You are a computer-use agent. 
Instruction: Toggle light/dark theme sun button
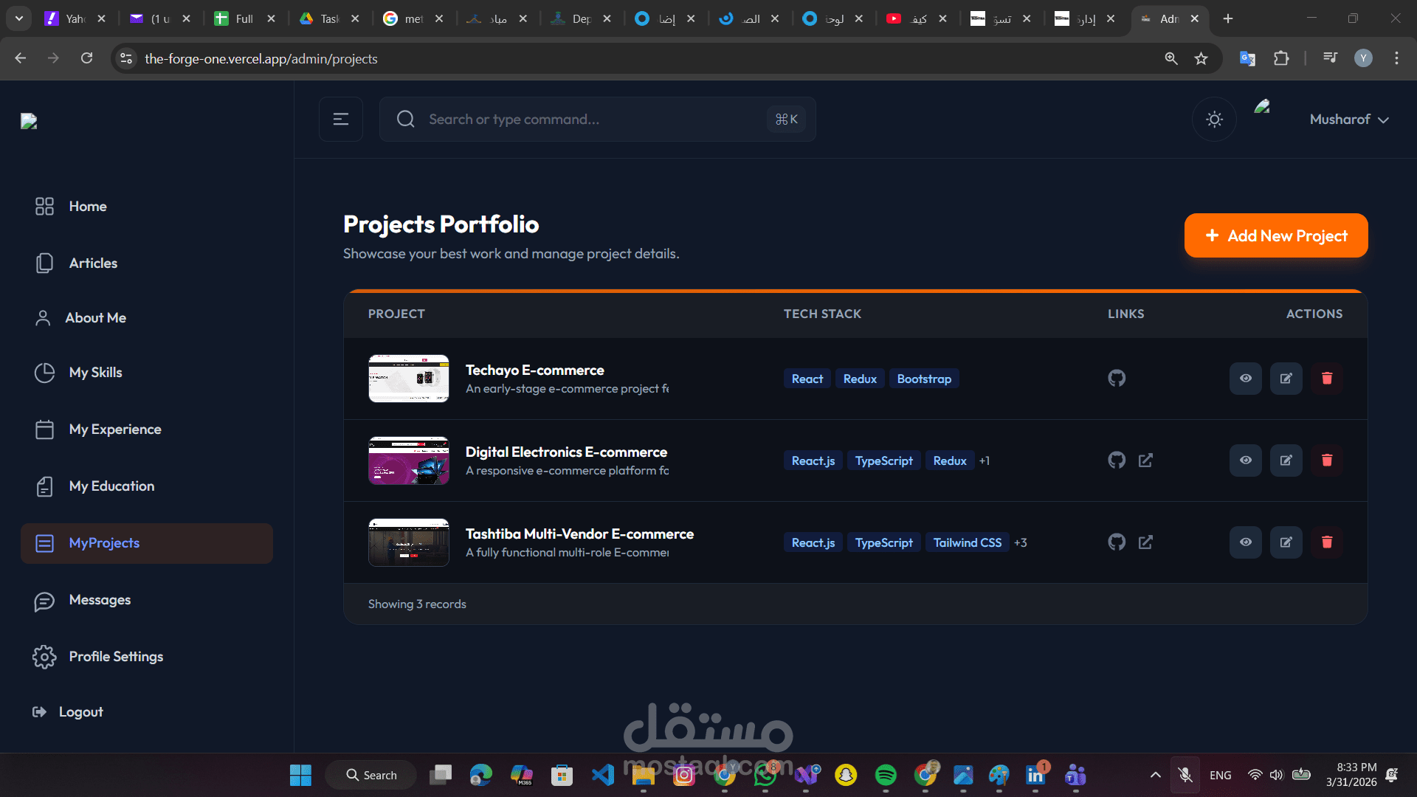1214,120
